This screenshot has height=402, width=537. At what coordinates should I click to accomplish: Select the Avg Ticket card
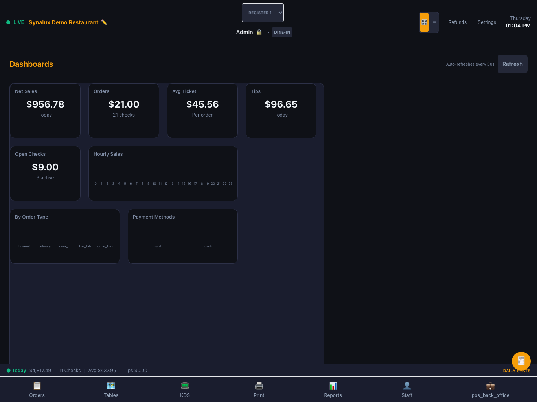[x=202, y=111]
